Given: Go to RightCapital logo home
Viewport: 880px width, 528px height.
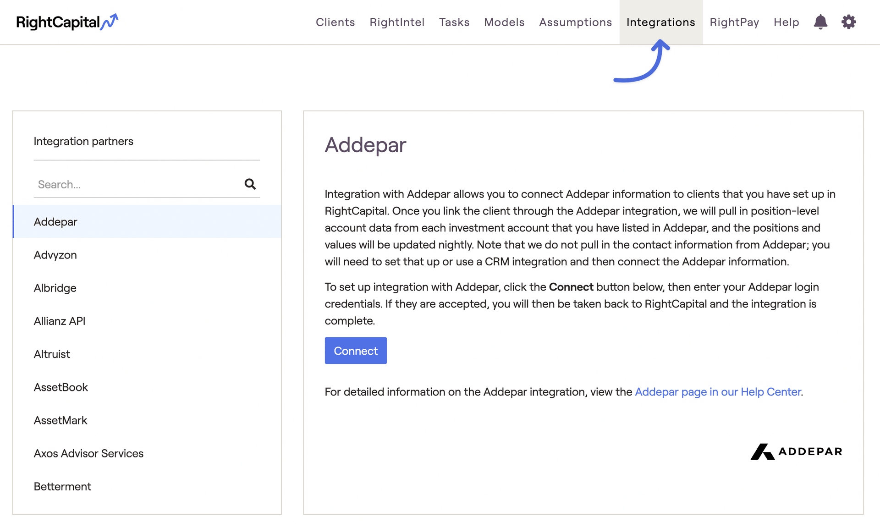Looking at the screenshot, I should pyautogui.click(x=67, y=22).
